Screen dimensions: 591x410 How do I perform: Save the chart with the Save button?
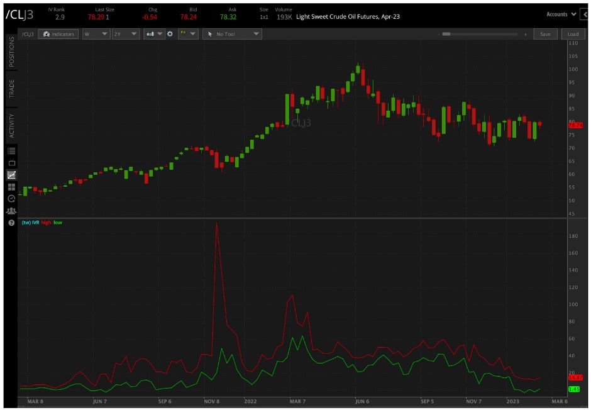coord(545,34)
